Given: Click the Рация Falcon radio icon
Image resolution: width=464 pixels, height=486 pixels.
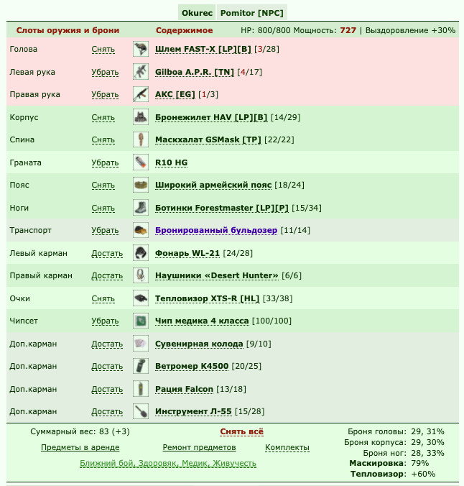Looking at the screenshot, I should [141, 389].
